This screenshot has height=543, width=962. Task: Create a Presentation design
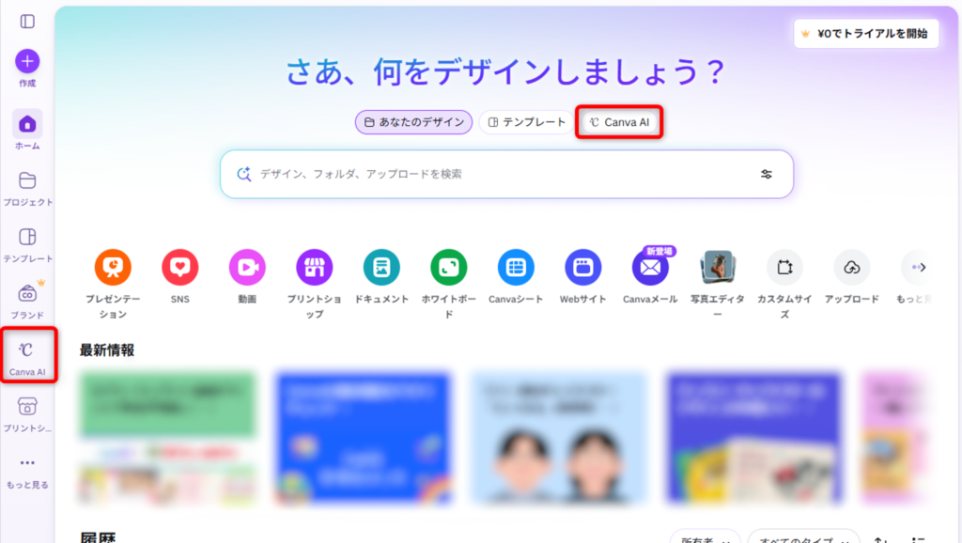click(113, 268)
